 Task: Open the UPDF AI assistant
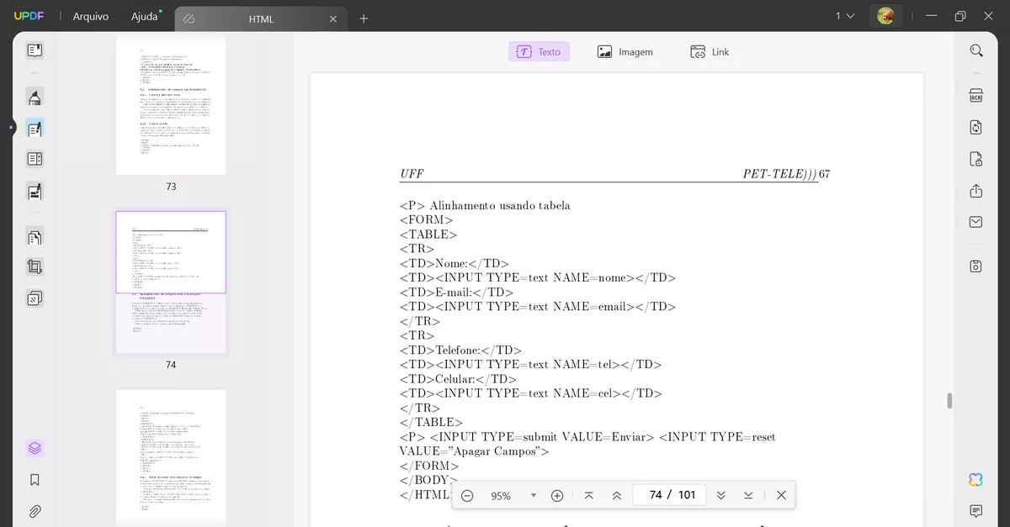coord(975,479)
